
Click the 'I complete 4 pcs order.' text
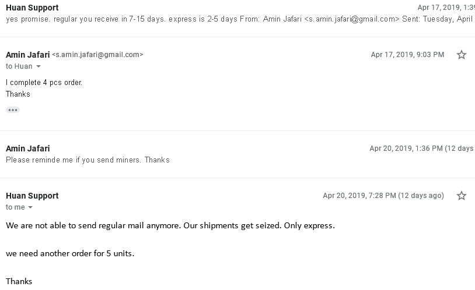click(44, 83)
